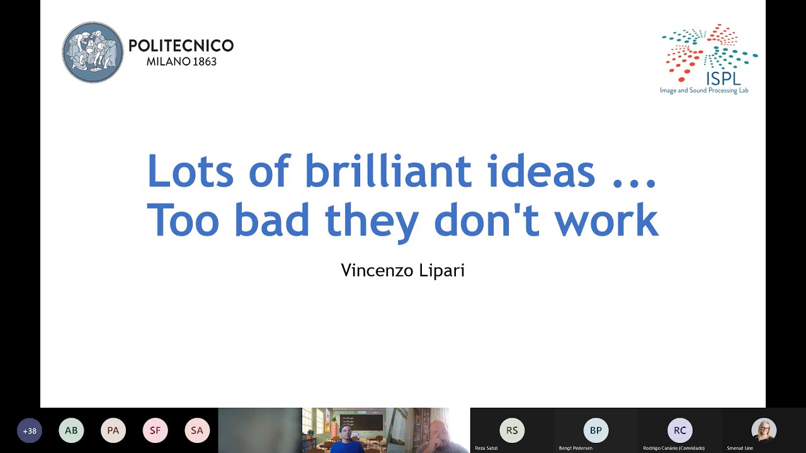Image resolution: width=806 pixels, height=453 pixels.
Task: Select the RS avatar of Reza Sabzi
Action: 512,430
